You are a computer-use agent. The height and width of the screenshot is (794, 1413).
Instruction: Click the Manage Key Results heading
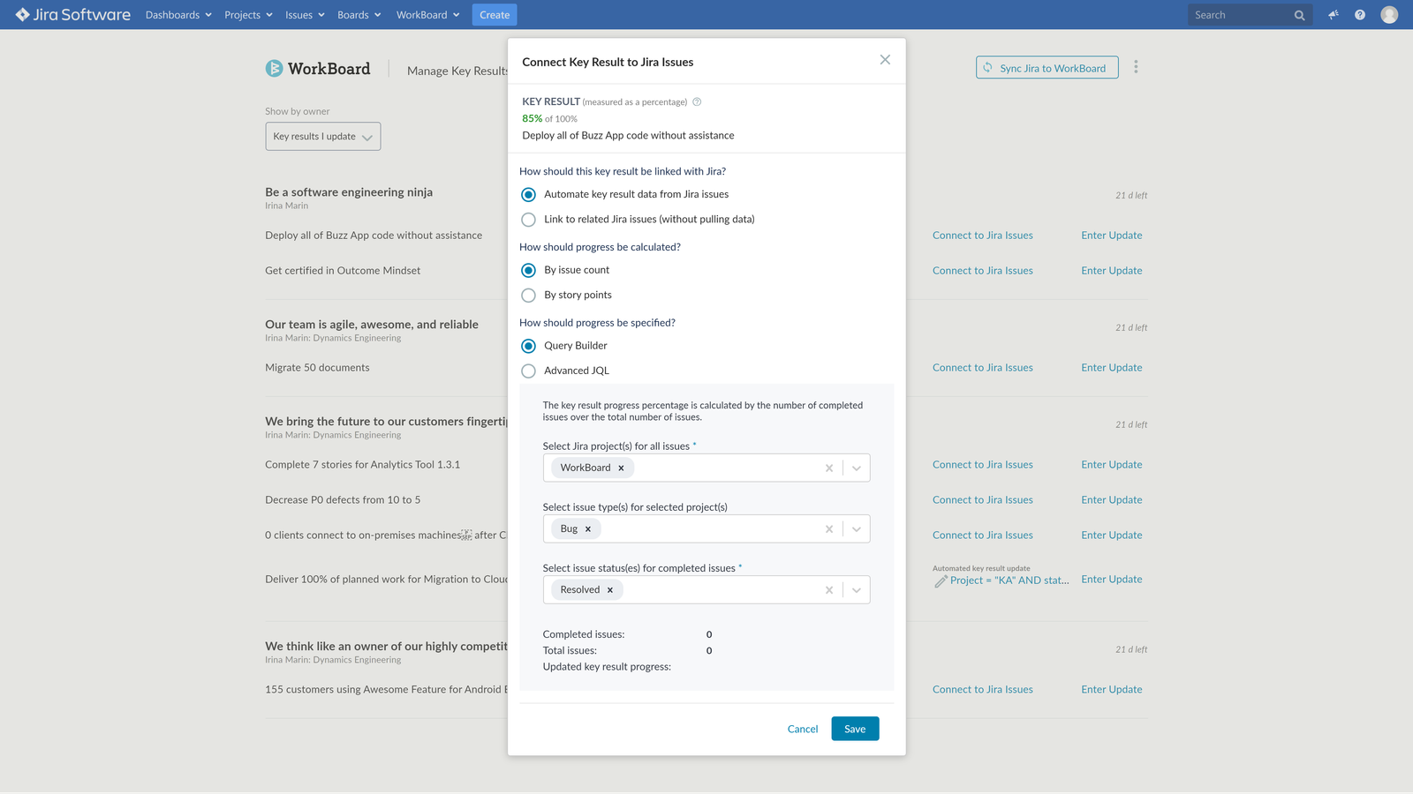pyautogui.click(x=457, y=71)
